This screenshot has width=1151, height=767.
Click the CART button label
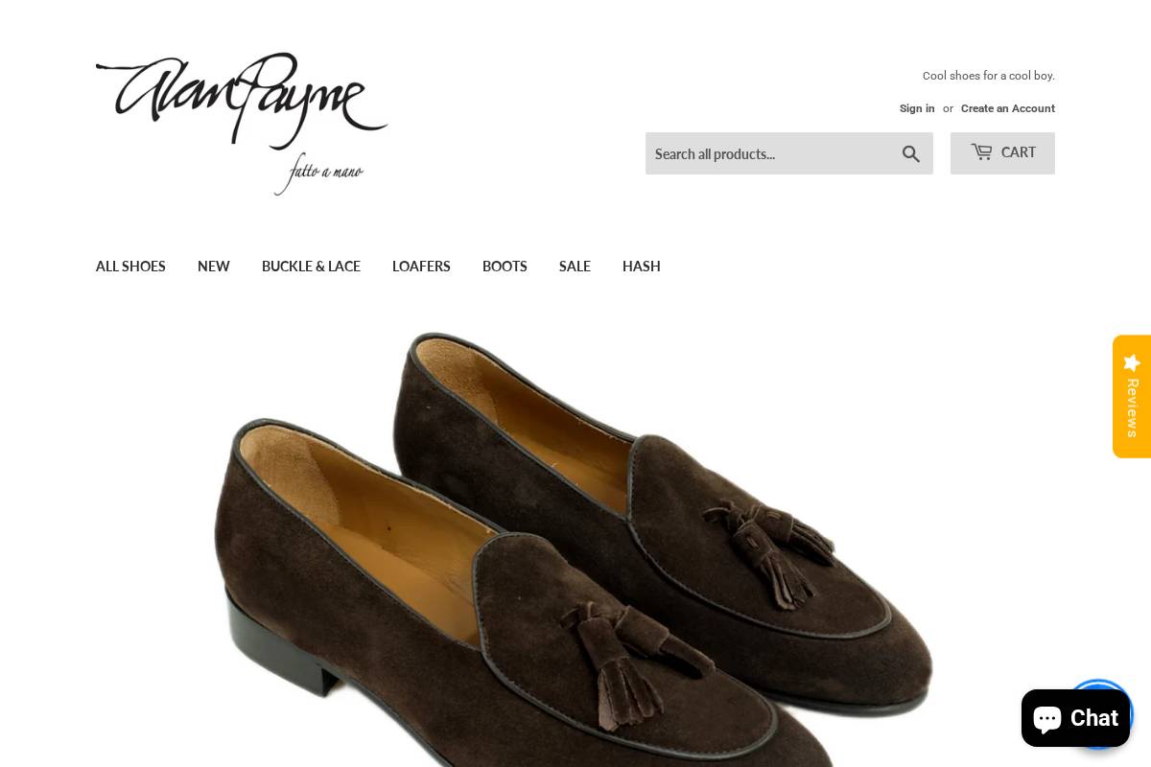click(x=1017, y=151)
